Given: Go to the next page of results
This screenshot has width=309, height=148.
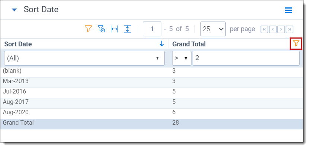Looking at the screenshot, I should point(281,29).
